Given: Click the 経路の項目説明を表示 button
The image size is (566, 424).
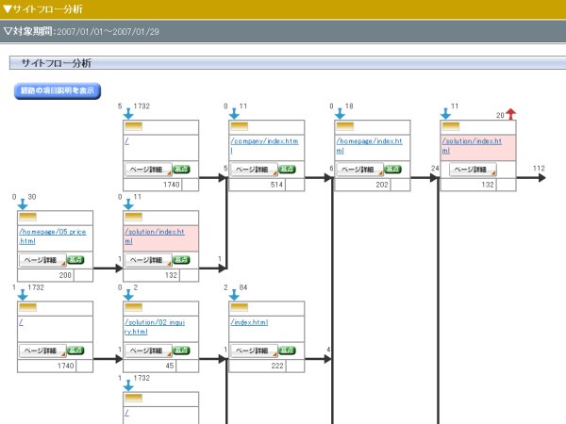Looking at the screenshot, I should click(x=56, y=90).
